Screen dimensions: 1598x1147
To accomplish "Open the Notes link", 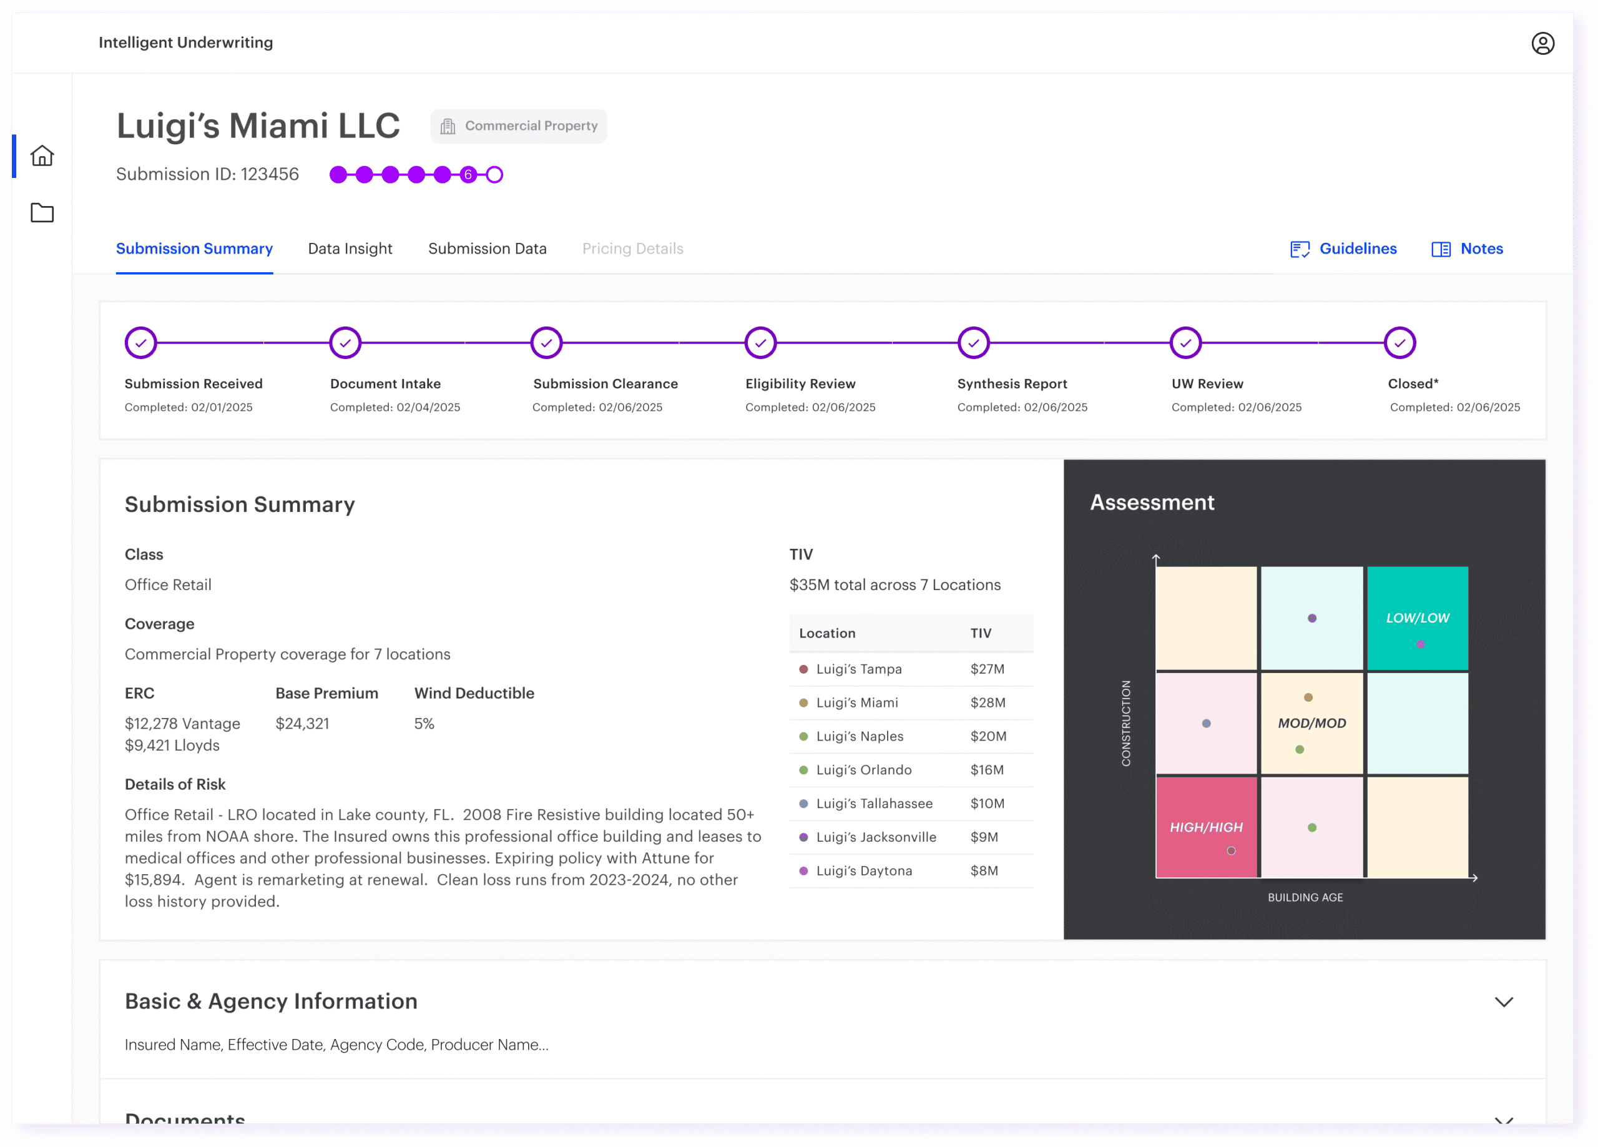I will click(x=1481, y=249).
